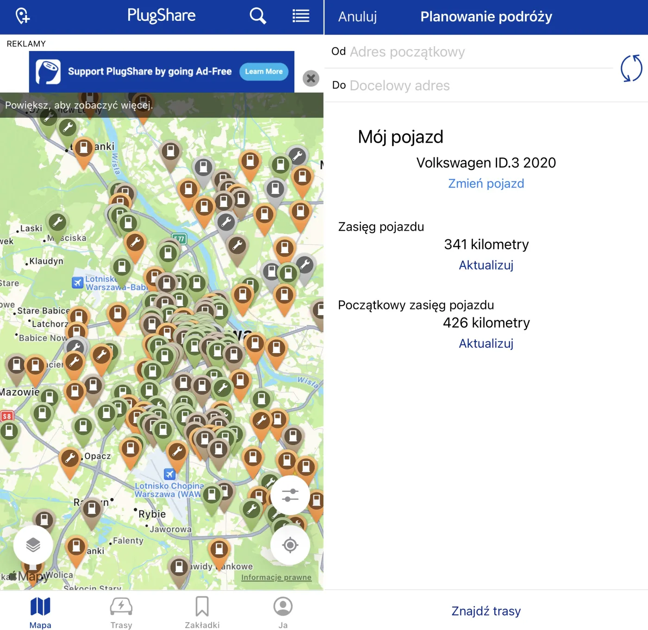Select 341 kilometry range value
Image resolution: width=648 pixels, height=630 pixels.
(x=486, y=244)
